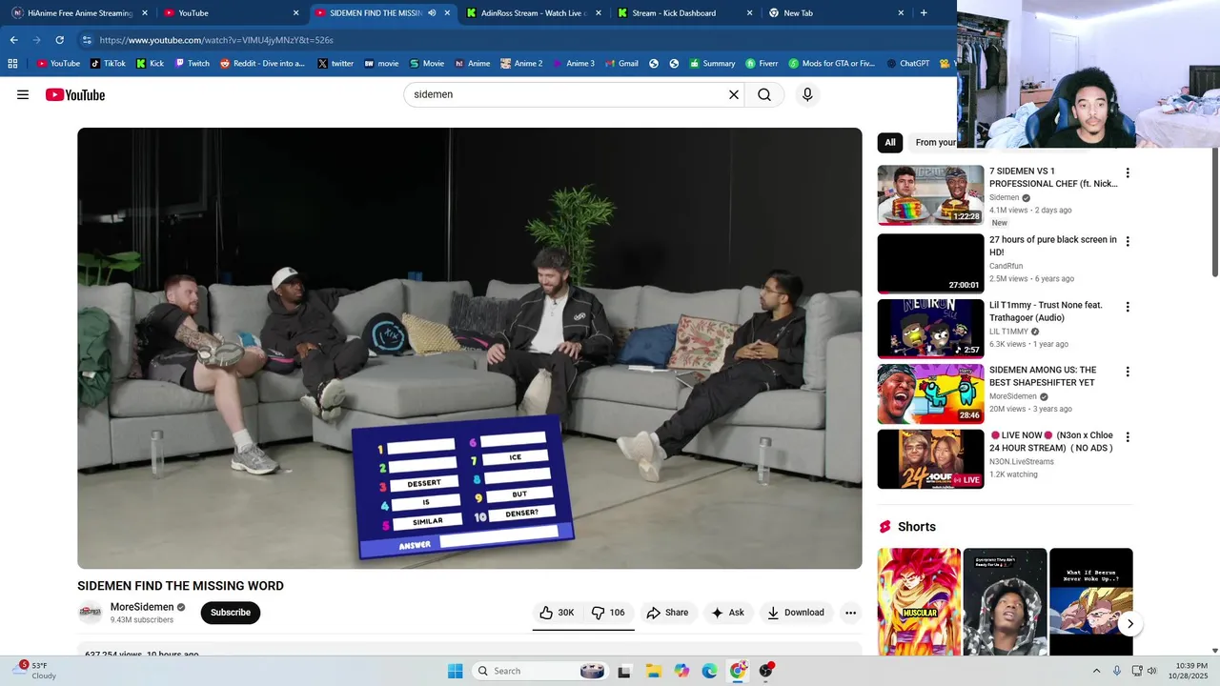1220x686 pixels.
Task: Open Sidemen Among Us Best Shapeshifter title
Action: (x=1043, y=376)
